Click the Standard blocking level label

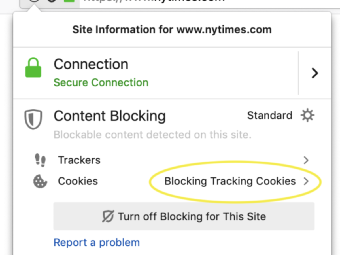(269, 115)
